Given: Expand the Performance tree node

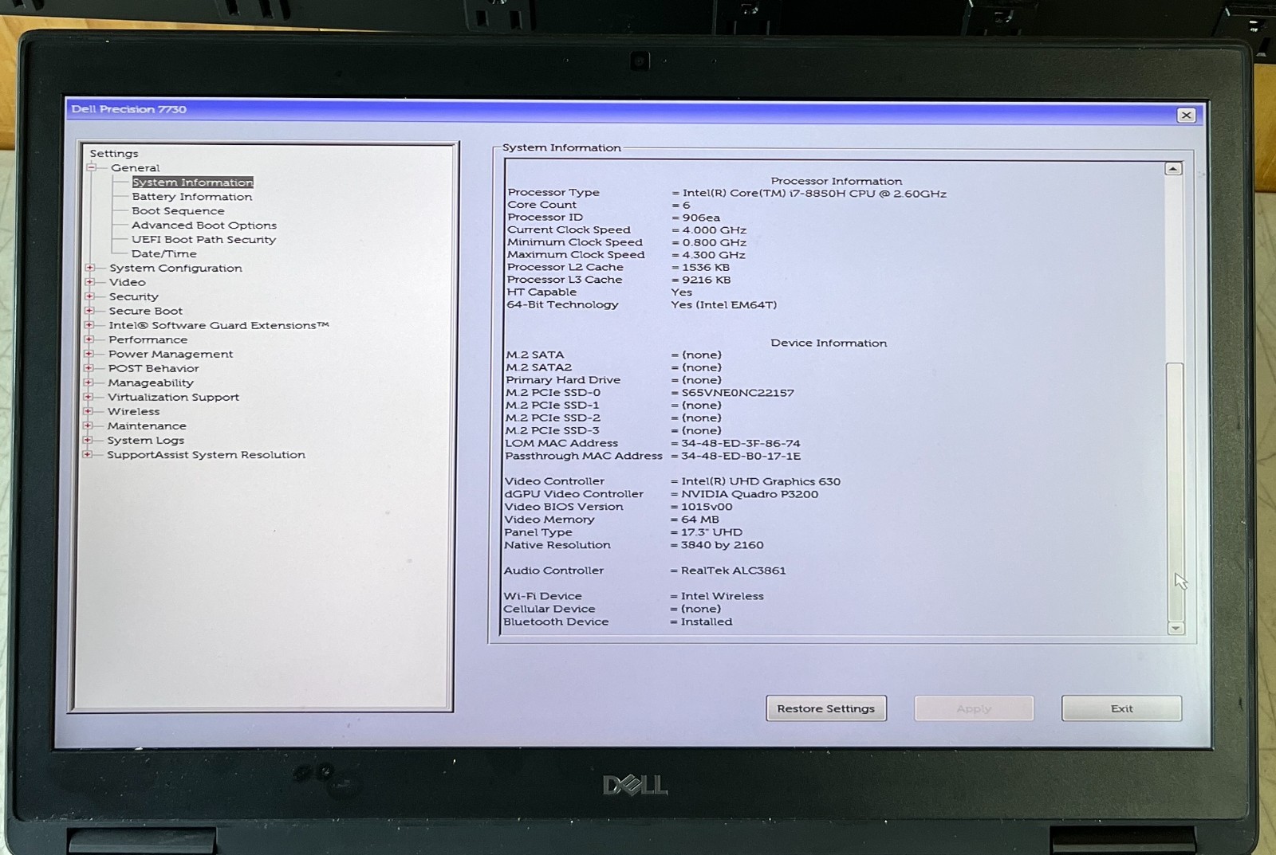Looking at the screenshot, I should pyautogui.click(x=89, y=339).
